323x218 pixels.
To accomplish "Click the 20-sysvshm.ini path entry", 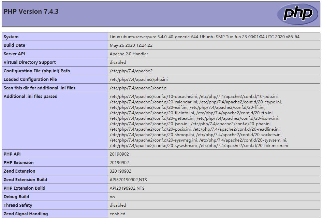I will click(153, 145).
